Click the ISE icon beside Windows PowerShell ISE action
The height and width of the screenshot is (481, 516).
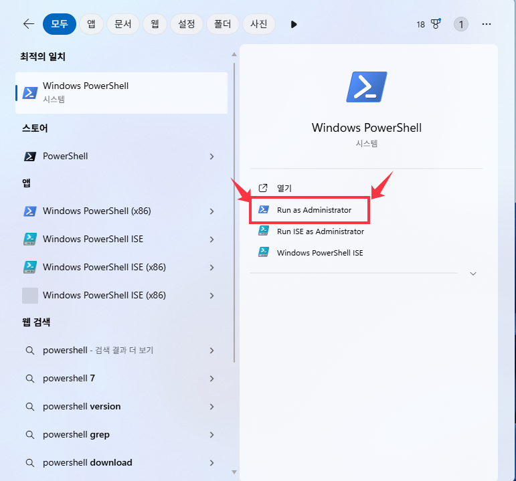tap(264, 252)
